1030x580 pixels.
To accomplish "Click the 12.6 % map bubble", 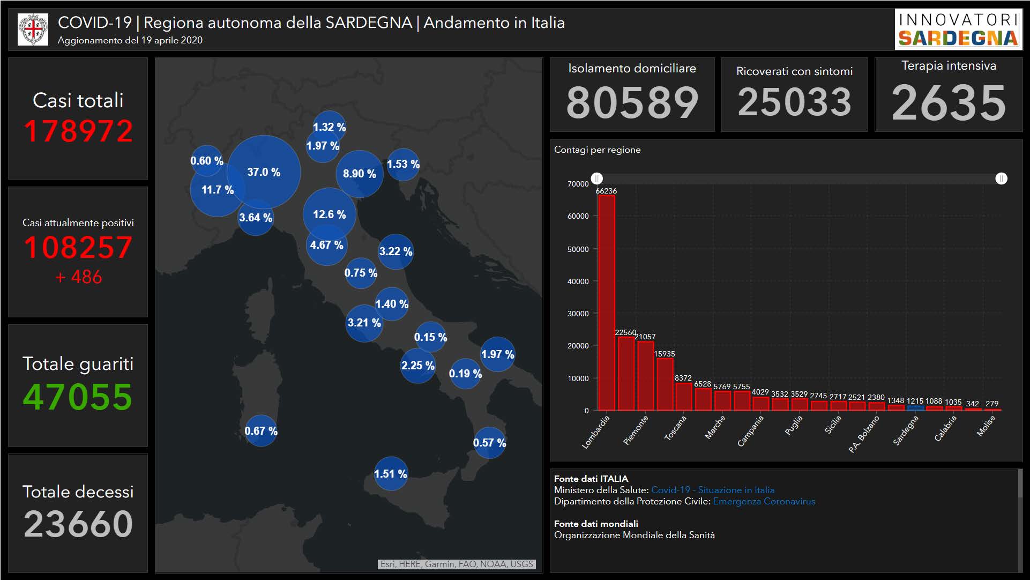I will (329, 214).
